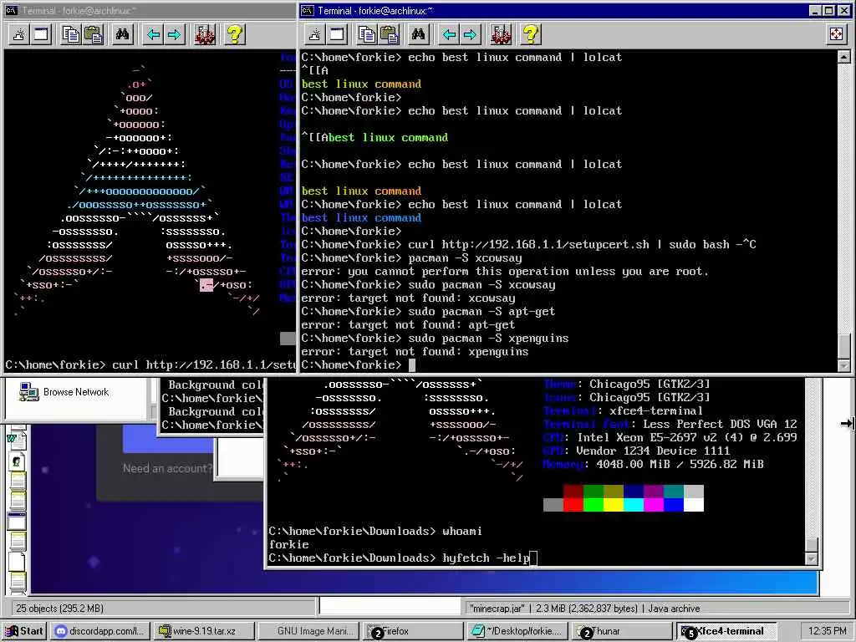
Task: Click the Find binoculars in the left terminal
Action: tap(122, 35)
